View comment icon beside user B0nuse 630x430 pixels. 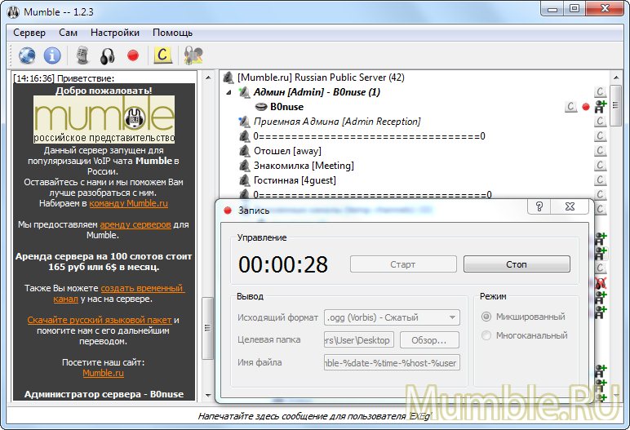pyautogui.click(x=571, y=107)
